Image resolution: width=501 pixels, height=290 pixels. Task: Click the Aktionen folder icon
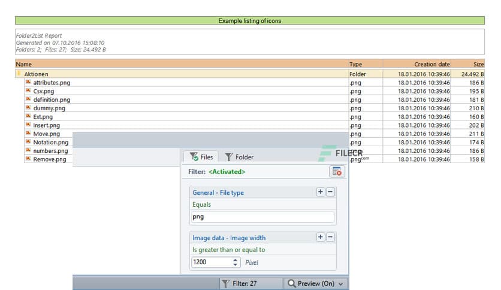[19, 74]
